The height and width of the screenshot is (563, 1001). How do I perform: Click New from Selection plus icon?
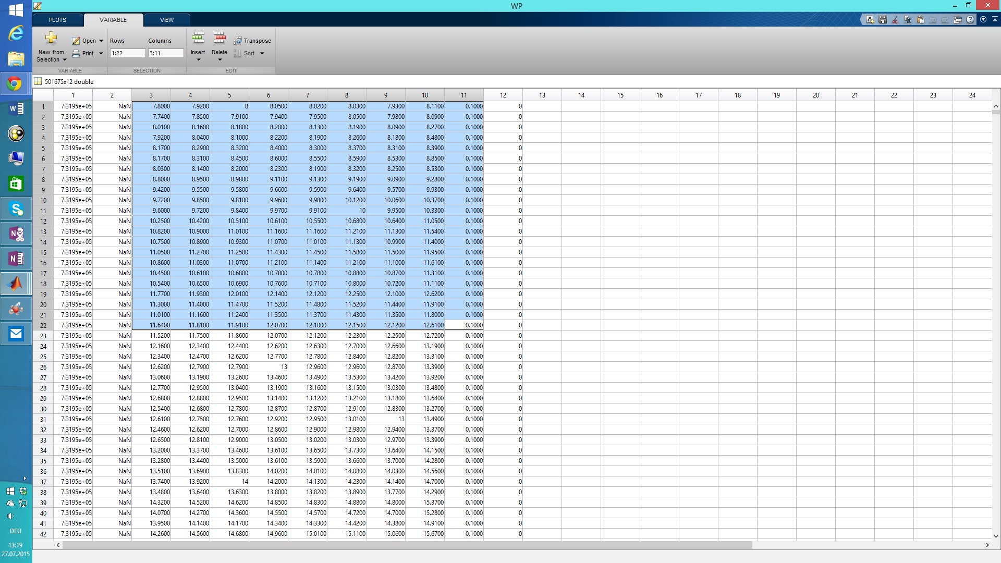[x=51, y=38]
